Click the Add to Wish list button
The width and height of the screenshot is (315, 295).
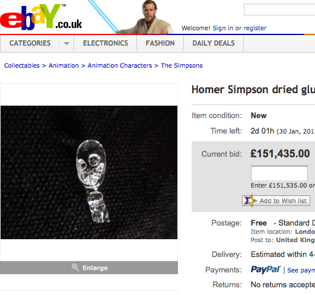(x=276, y=201)
